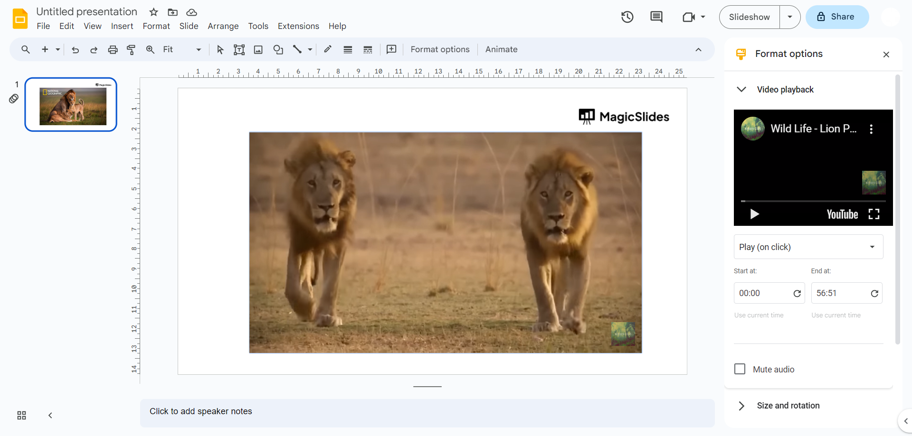Click the Animate button
This screenshot has height=436, width=912.
click(x=501, y=50)
